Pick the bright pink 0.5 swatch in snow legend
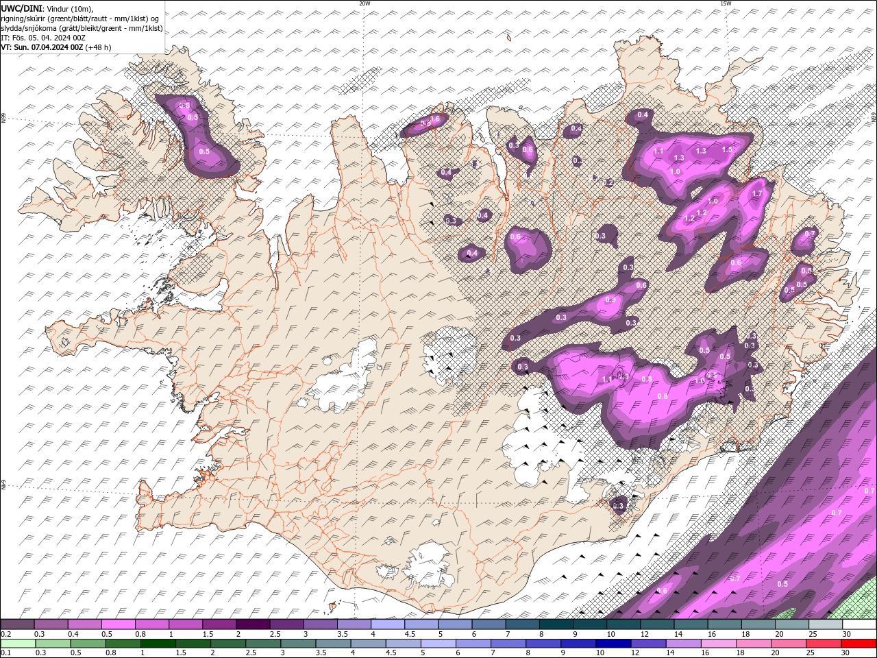Screen dimensions: 877x658 coord(119,624)
